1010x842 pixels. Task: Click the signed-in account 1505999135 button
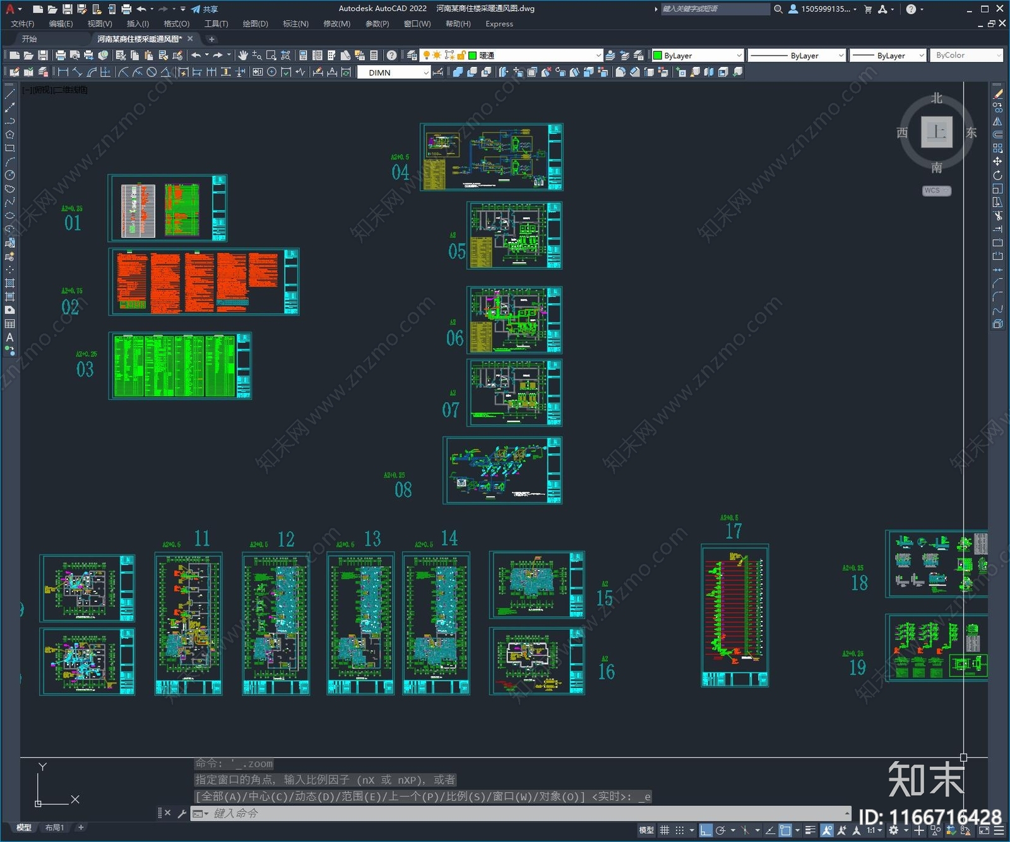coord(824,9)
